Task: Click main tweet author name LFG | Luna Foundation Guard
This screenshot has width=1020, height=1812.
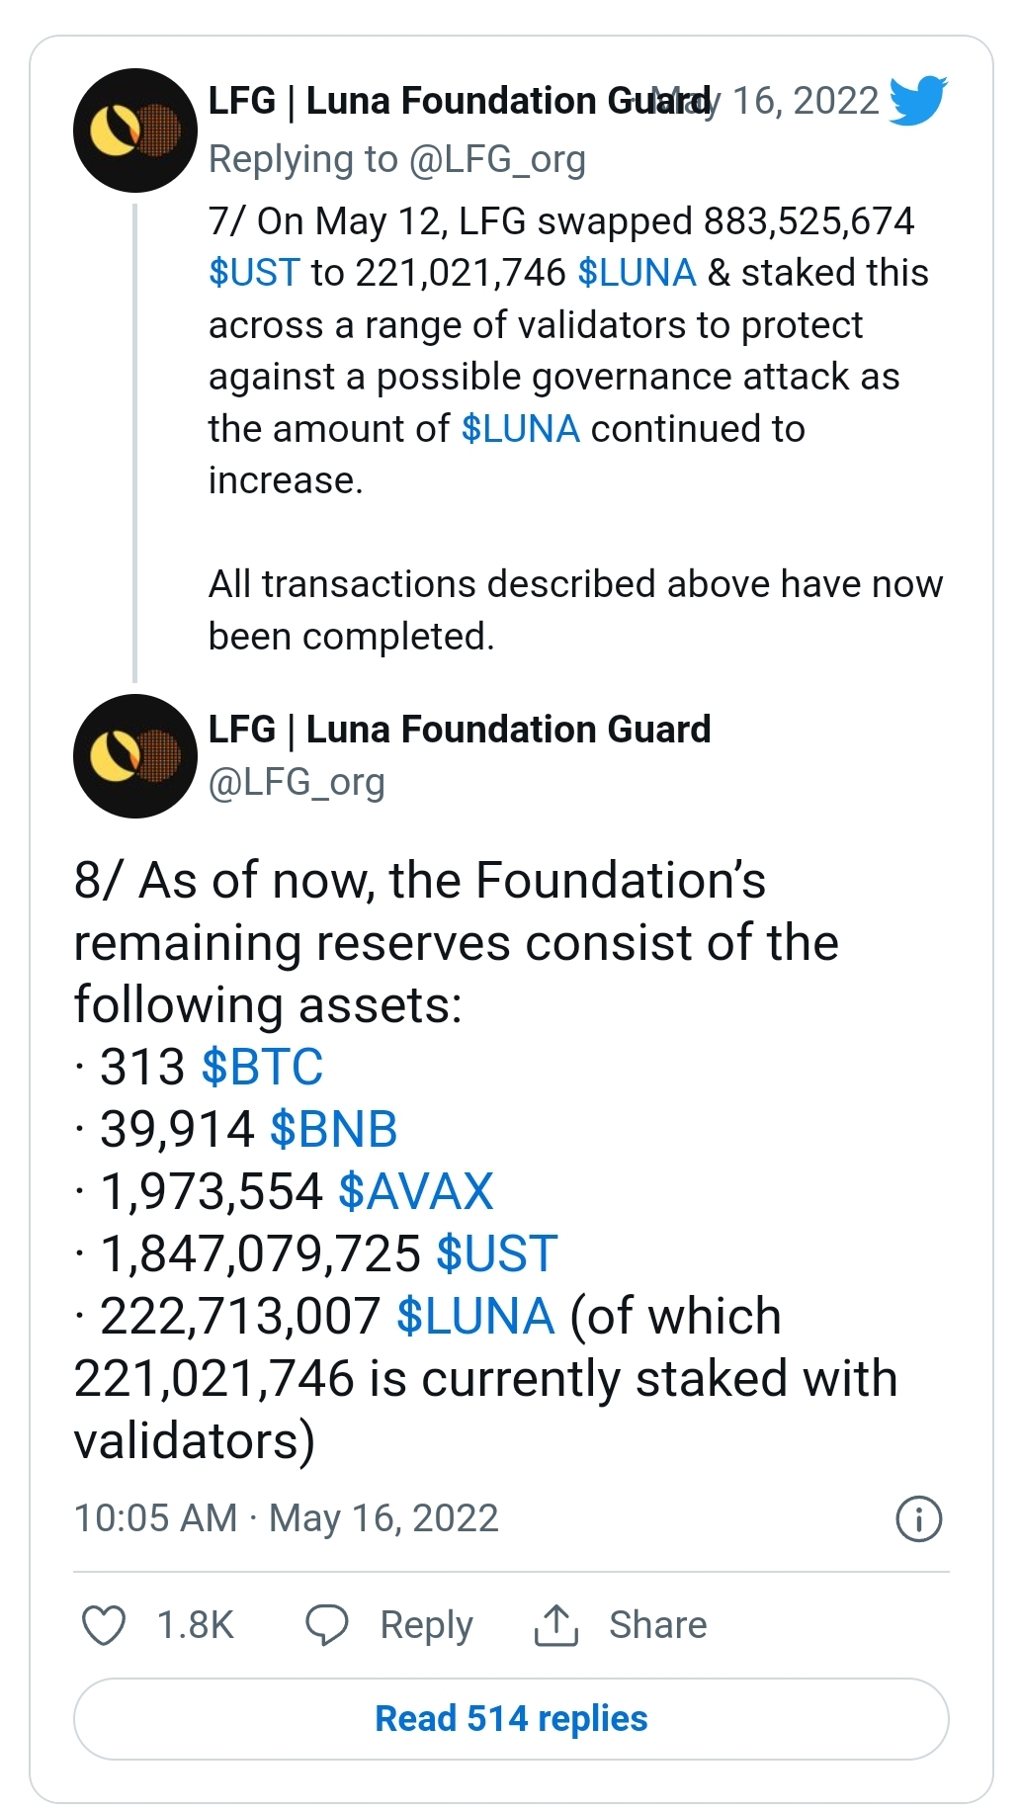Action: tap(460, 730)
